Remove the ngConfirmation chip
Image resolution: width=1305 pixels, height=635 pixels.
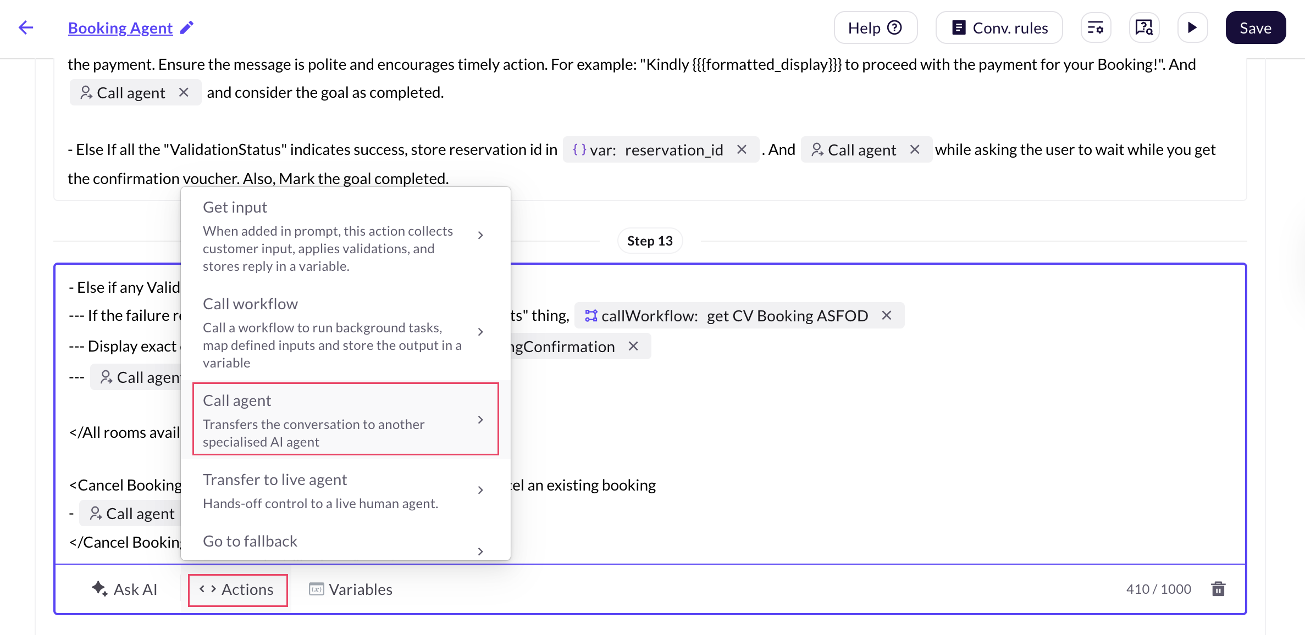[633, 346]
